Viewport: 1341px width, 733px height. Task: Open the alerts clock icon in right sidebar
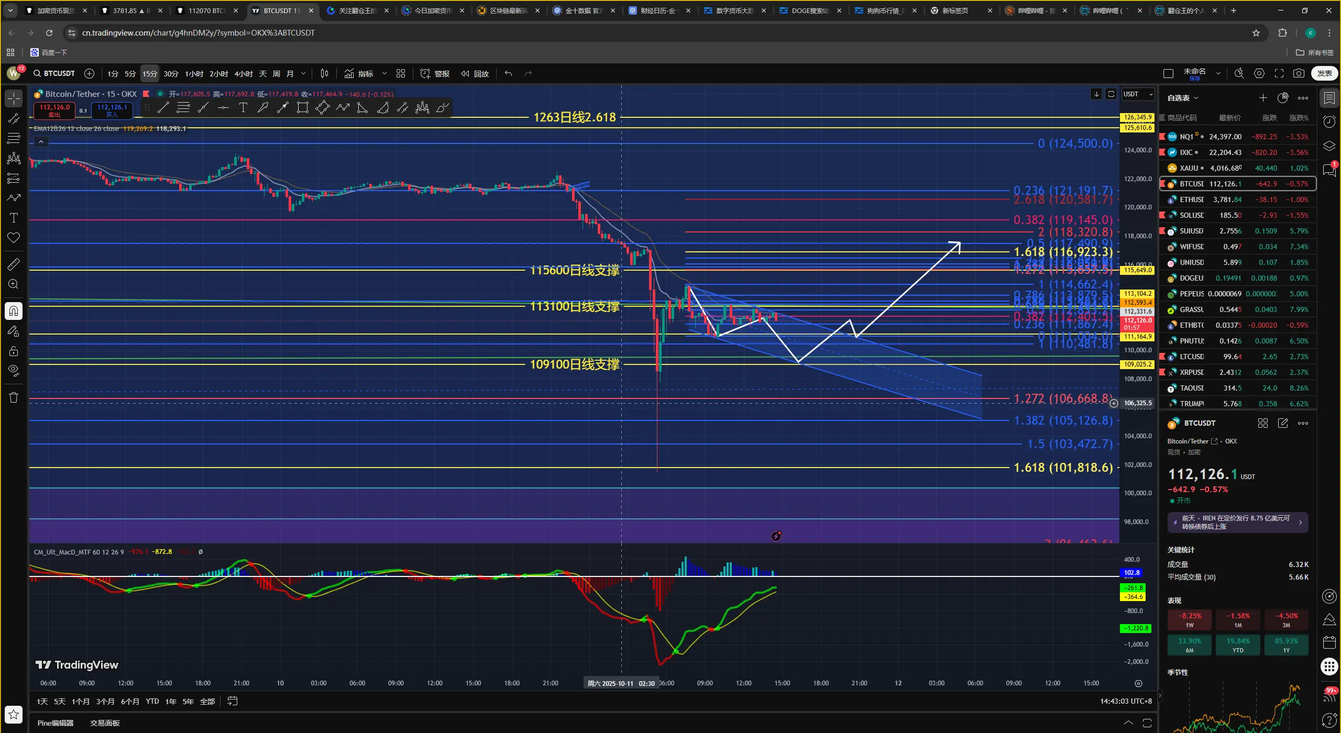coord(1329,121)
